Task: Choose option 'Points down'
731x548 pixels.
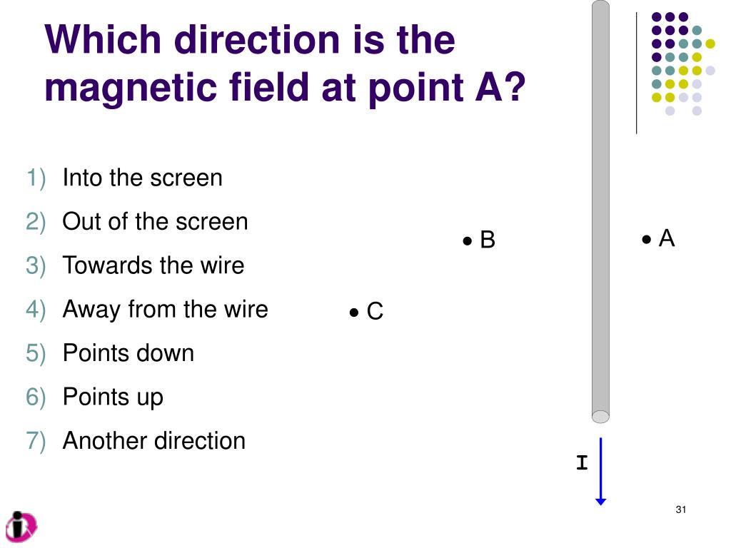Action: (128, 352)
